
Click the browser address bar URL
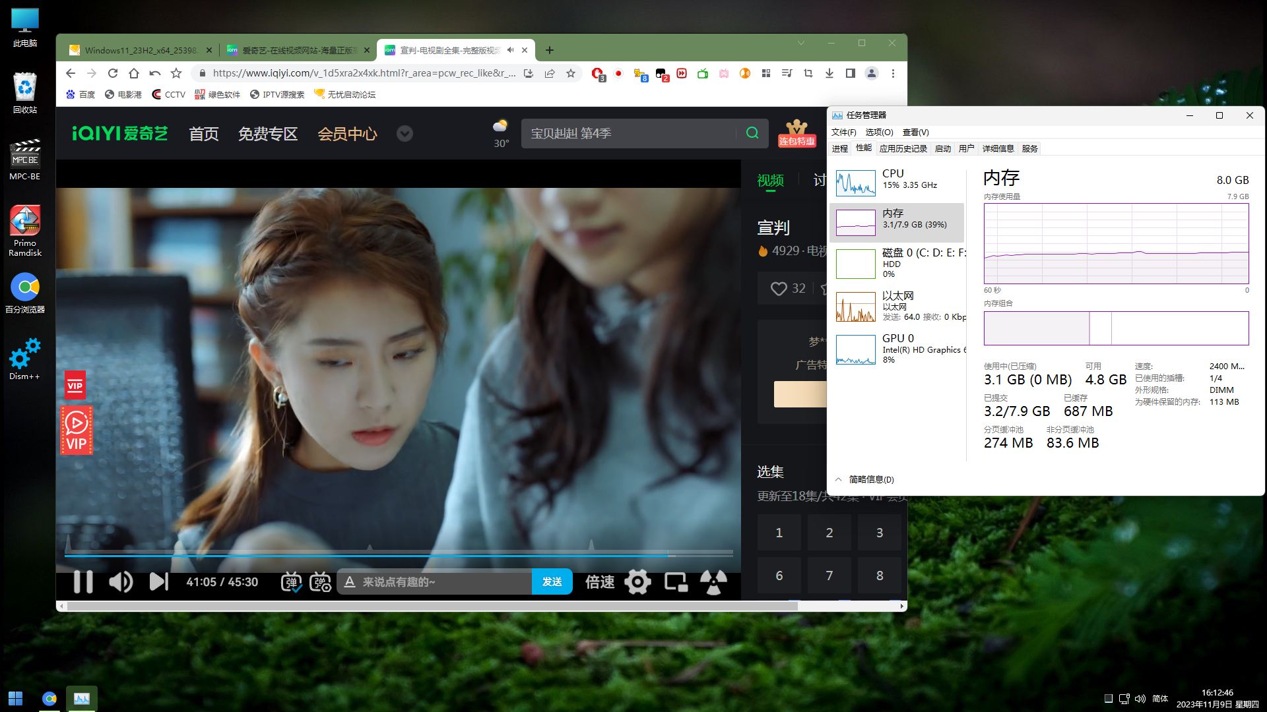tap(364, 73)
